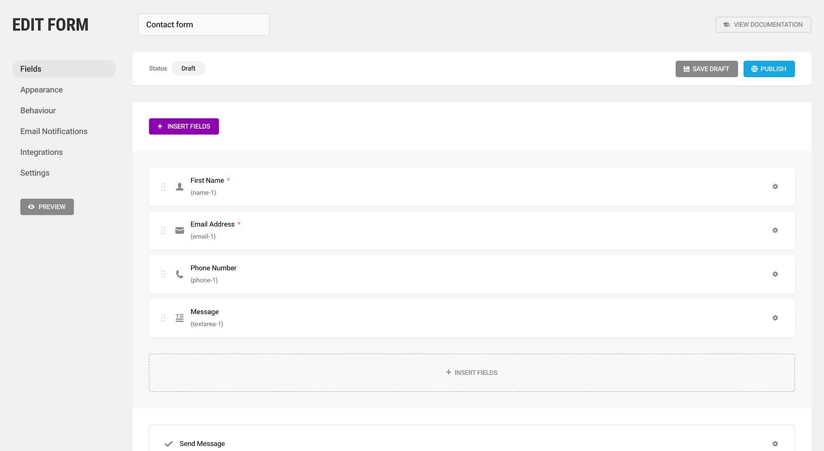Publish the contact form

tap(769, 69)
